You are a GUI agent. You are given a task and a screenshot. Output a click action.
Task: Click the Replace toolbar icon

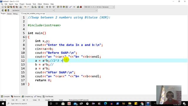click(x=36, y=7)
